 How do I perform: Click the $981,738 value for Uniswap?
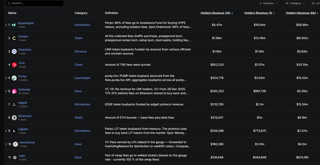click(260, 91)
